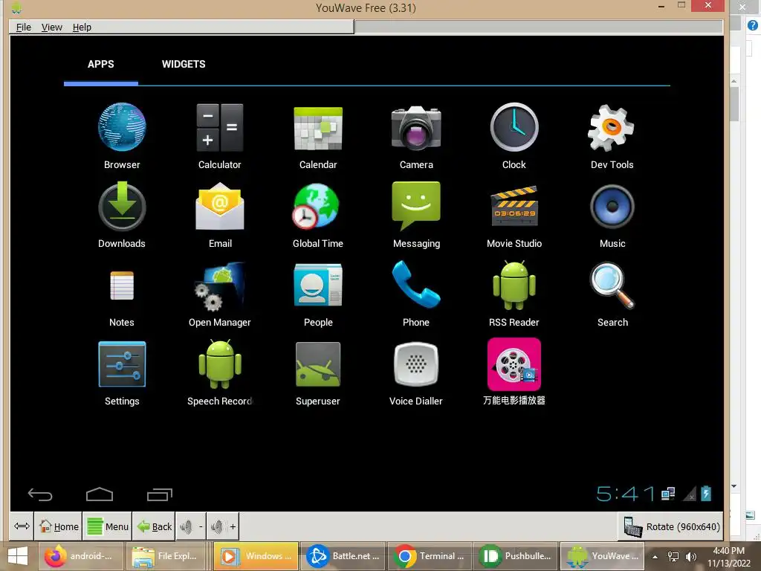Viewport: 761px width, 571px height.
Task: Launch Dev Tools
Action: (x=612, y=136)
